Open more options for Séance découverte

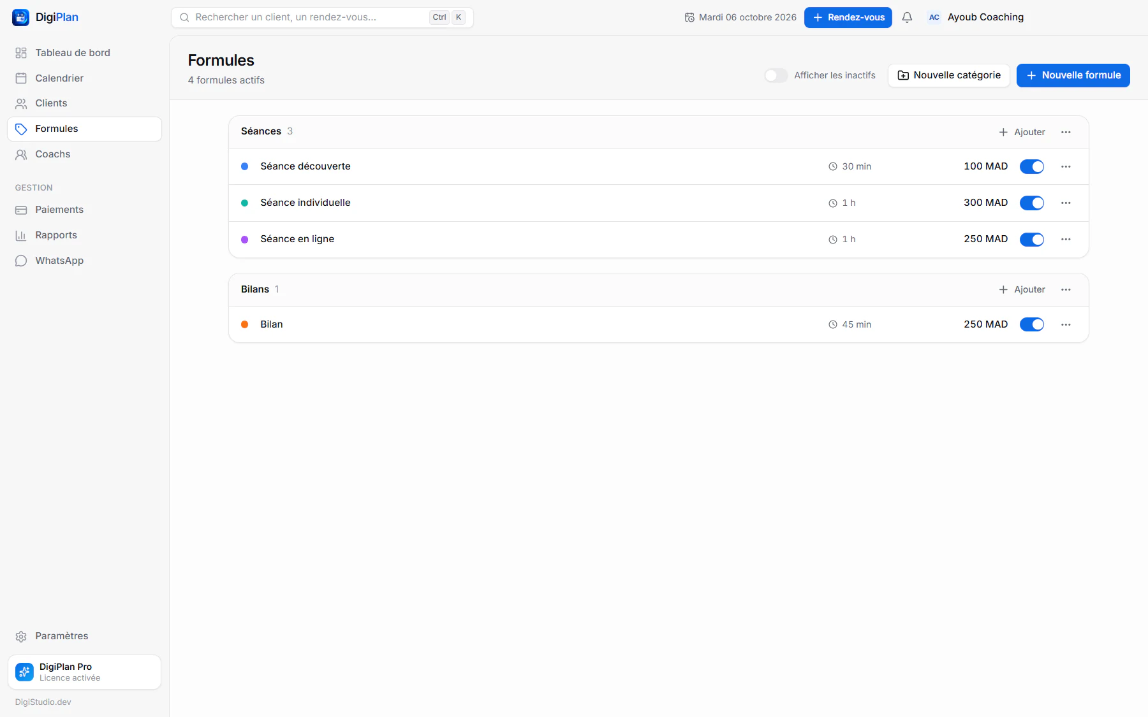point(1066,166)
